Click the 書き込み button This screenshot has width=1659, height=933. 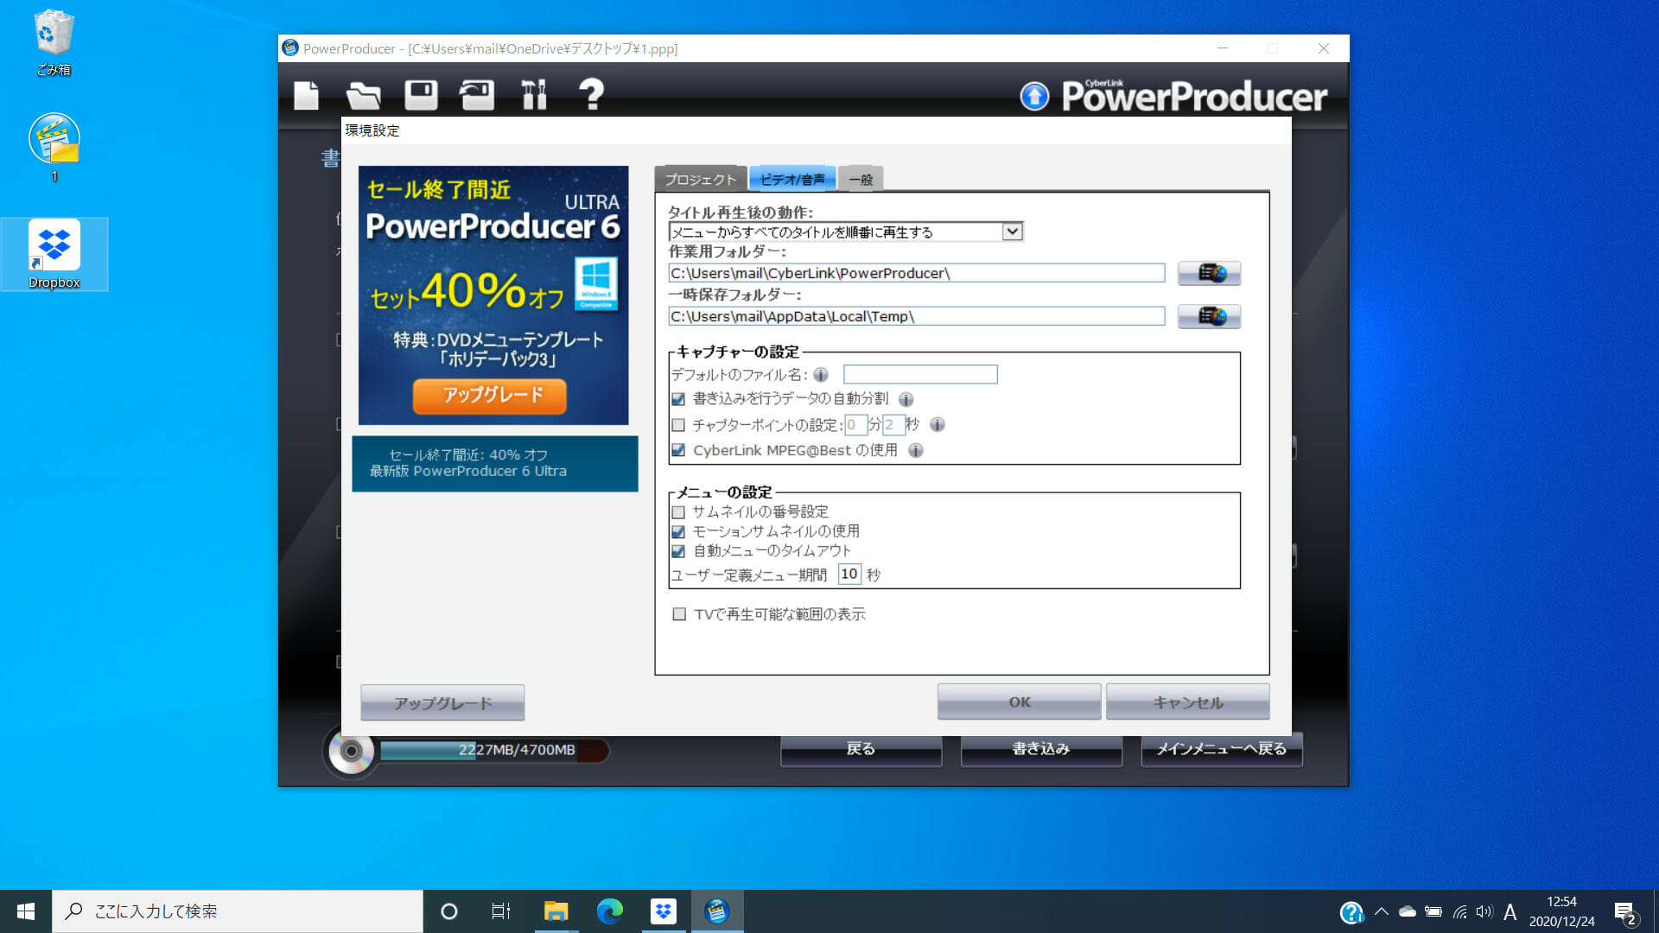[1041, 750]
